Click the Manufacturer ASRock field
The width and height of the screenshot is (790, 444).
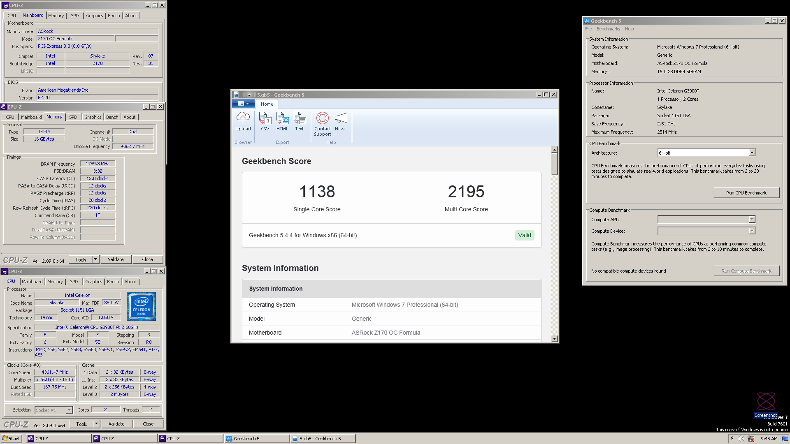(98, 31)
